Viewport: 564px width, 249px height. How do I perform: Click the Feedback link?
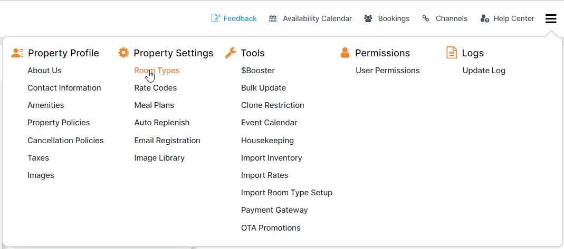click(240, 18)
